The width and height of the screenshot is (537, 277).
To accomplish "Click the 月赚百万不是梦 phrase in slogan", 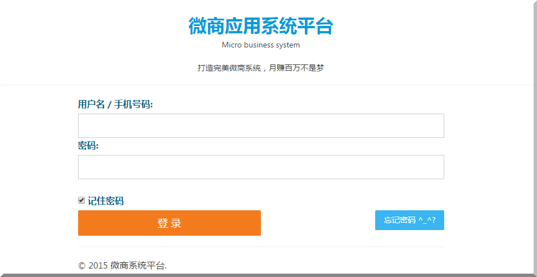I will click(296, 68).
